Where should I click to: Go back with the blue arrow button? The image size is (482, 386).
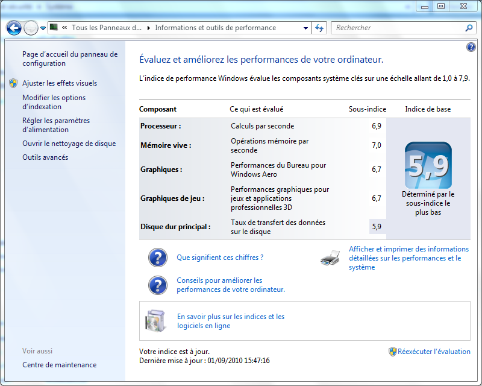tap(14, 28)
